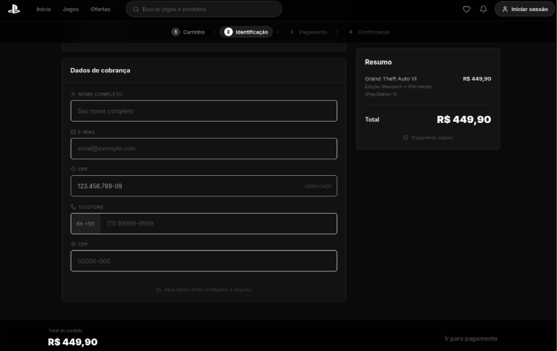The height and width of the screenshot is (351, 557).
Task: Click the search magnifier icon
Action: click(136, 9)
